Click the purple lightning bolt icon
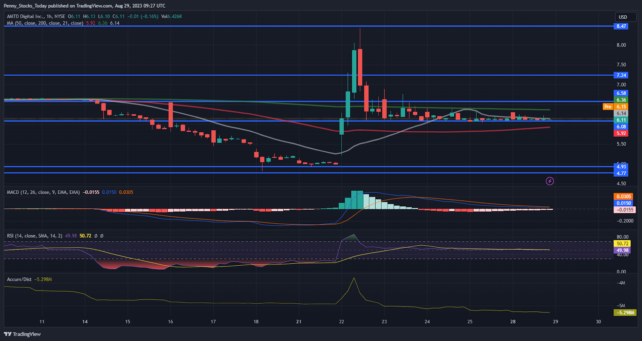642x341 pixels. 550,181
